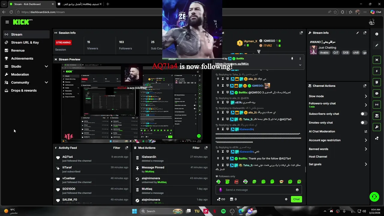Delete the xB7A chat message
The image size is (384, 216).
(x=218, y=102)
